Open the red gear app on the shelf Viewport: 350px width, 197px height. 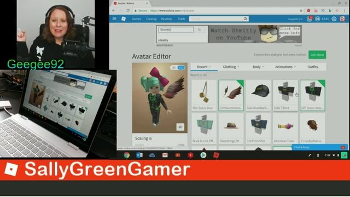tap(190, 155)
